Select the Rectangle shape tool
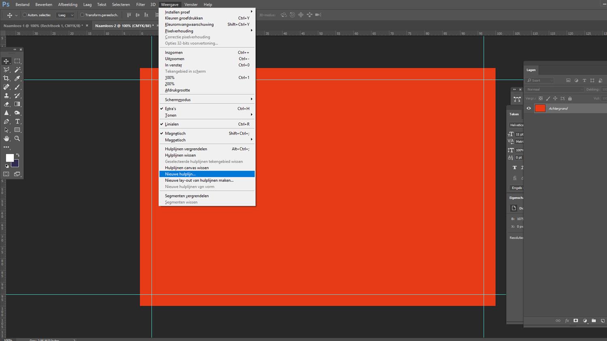The width and height of the screenshot is (607, 341). (x=17, y=130)
